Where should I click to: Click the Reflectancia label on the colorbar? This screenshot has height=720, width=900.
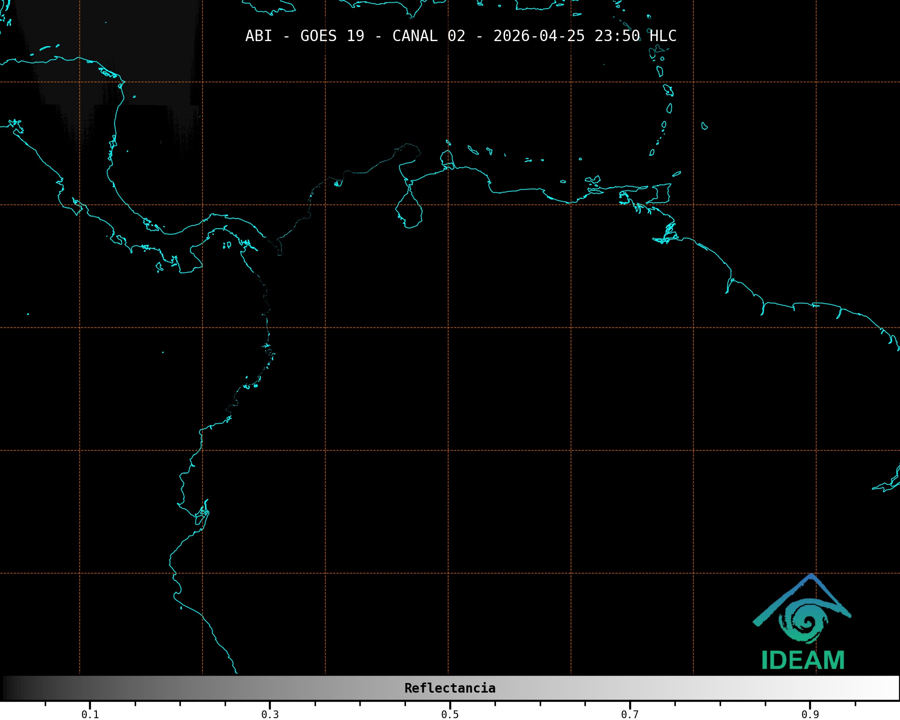pyautogui.click(x=450, y=688)
